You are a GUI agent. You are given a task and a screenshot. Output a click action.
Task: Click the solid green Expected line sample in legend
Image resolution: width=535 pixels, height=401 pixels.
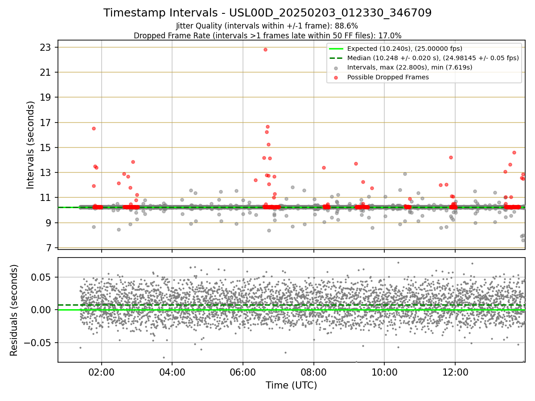pyautogui.click(x=336, y=49)
